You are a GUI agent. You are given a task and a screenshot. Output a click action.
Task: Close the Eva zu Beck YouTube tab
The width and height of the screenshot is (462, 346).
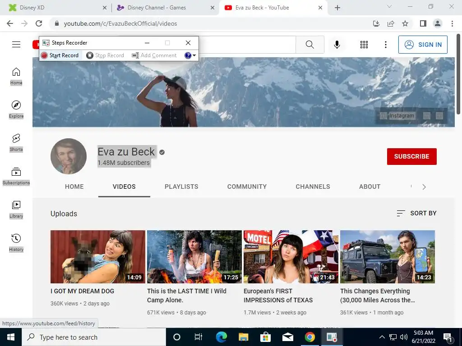coord(320,8)
